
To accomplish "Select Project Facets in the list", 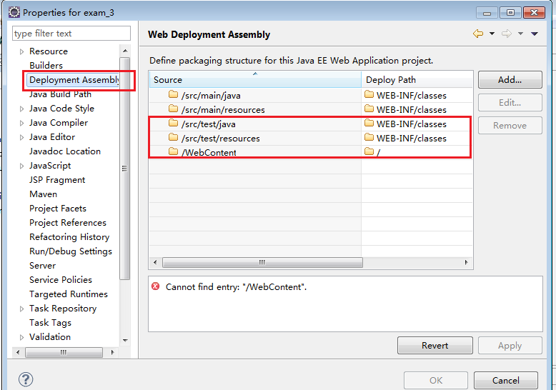I will 58,209.
